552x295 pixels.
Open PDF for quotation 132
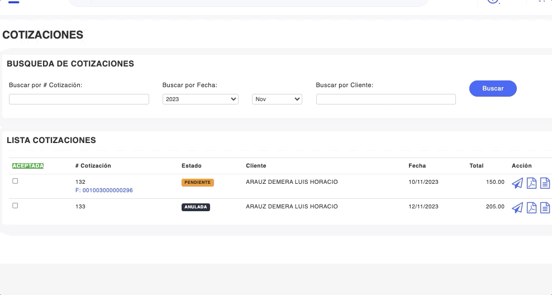click(531, 183)
